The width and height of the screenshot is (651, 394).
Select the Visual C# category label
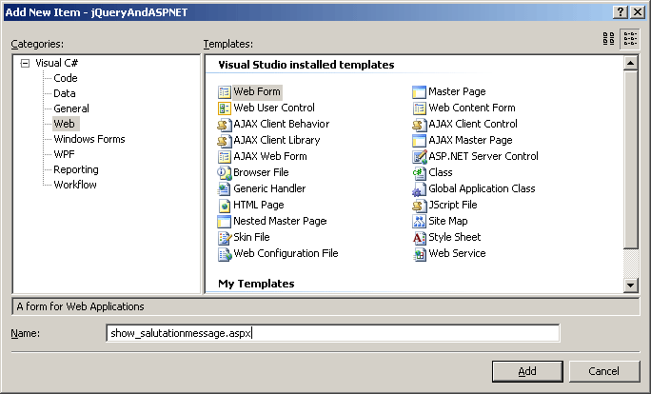(x=56, y=63)
